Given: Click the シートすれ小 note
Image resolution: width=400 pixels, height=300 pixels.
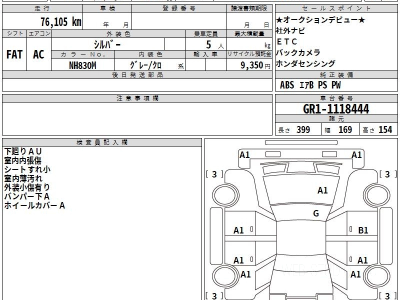Looking at the screenshot, I should pos(27,169).
